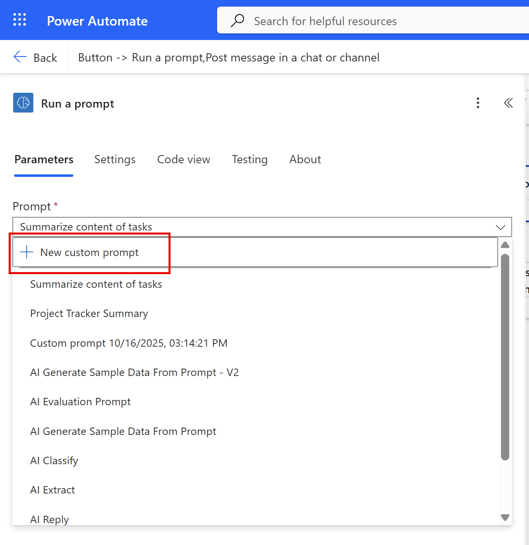Click the dropdown list scrollbar thumb

[505, 357]
